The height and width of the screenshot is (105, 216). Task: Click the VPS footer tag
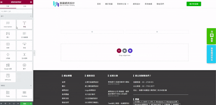151,102
